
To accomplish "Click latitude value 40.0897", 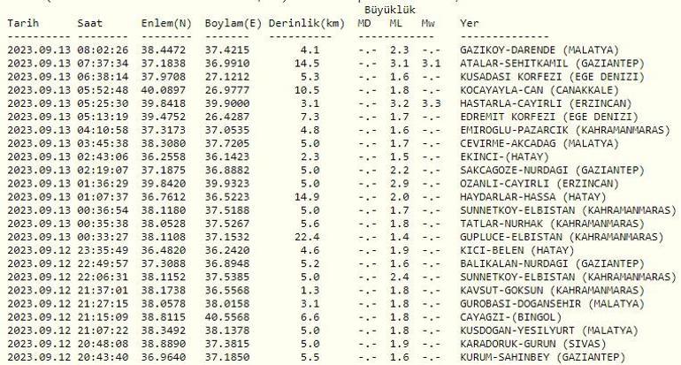I will point(164,90).
